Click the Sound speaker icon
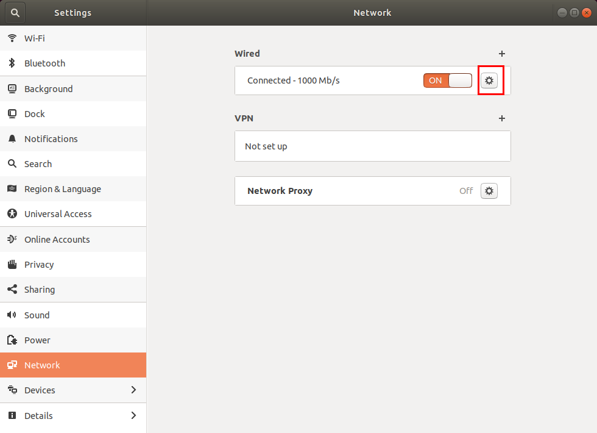Viewport: 597px width, 433px height. [12, 315]
